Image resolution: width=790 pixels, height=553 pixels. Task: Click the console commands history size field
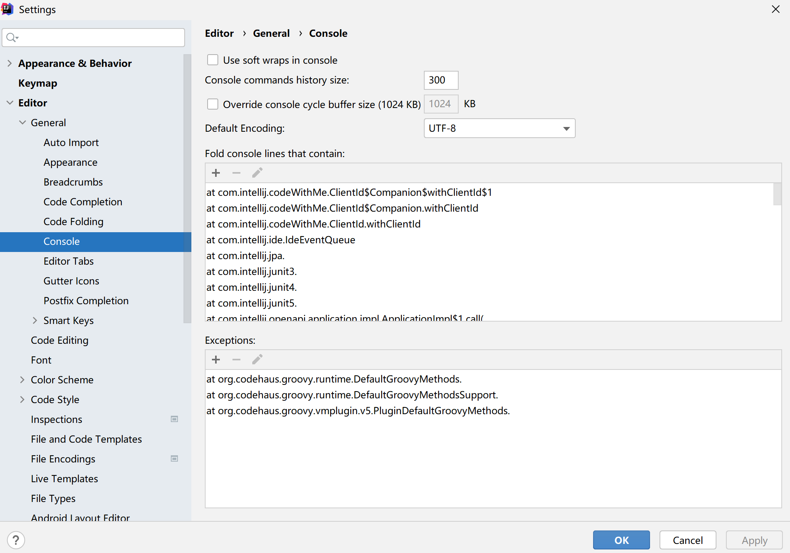(x=440, y=80)
